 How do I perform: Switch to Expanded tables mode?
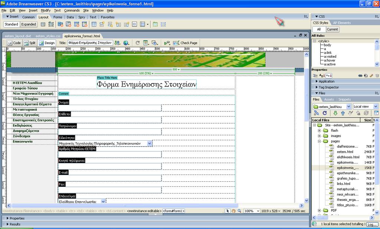pyautogui.click(x=28, y=24)
